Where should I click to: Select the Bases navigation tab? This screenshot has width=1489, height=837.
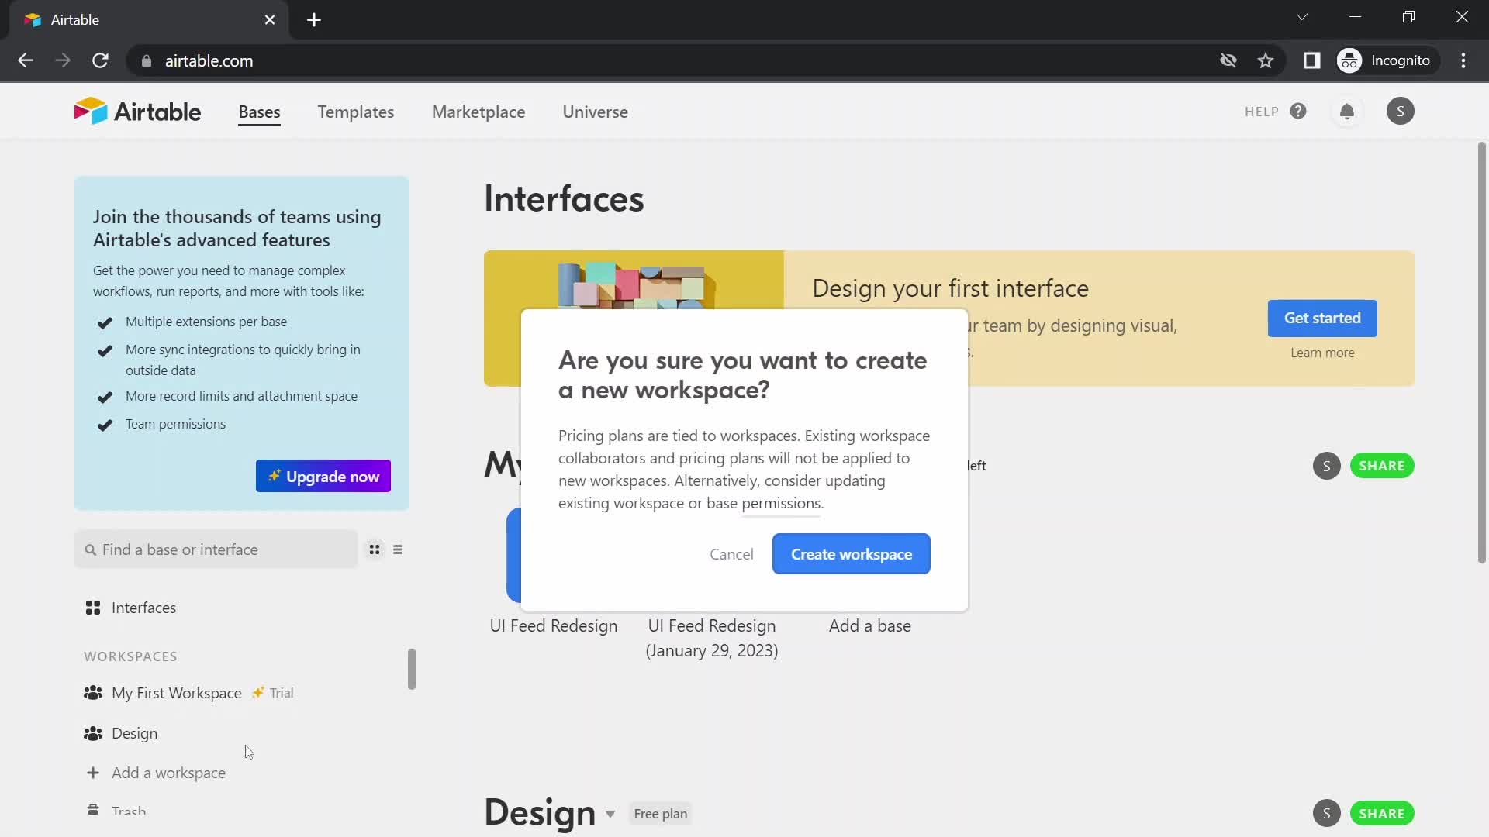tap(259, 112)
